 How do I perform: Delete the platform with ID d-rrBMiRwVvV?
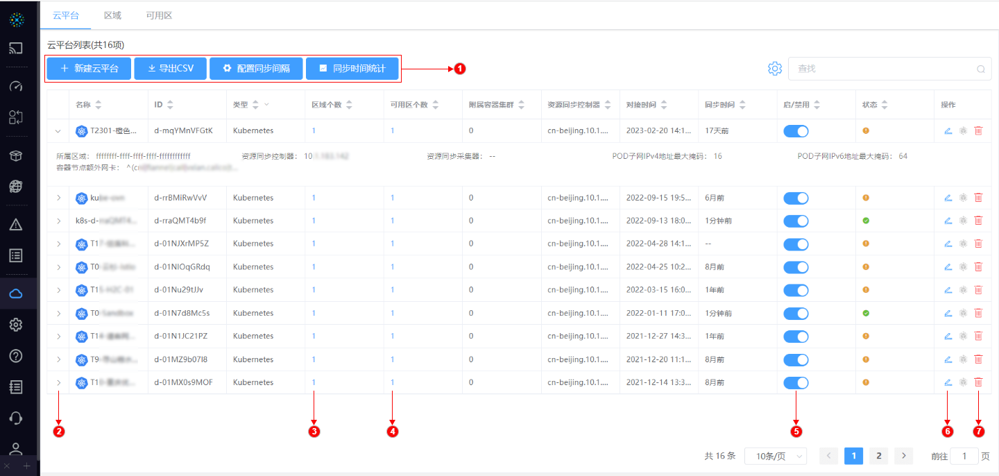click(978, 198)
